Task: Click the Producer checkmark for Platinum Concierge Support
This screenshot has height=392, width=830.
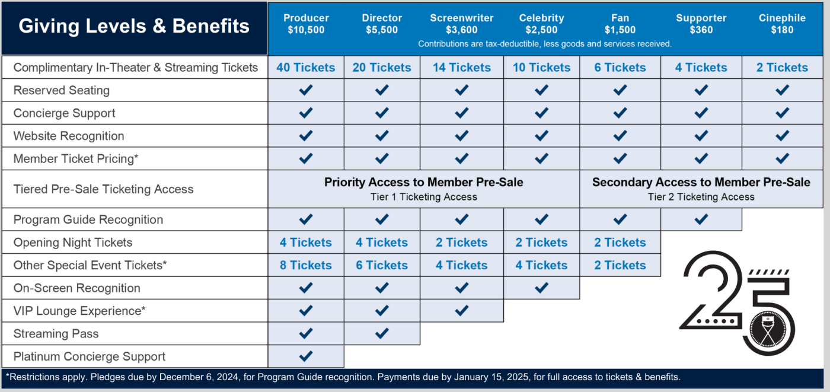Action: point(306,356)
